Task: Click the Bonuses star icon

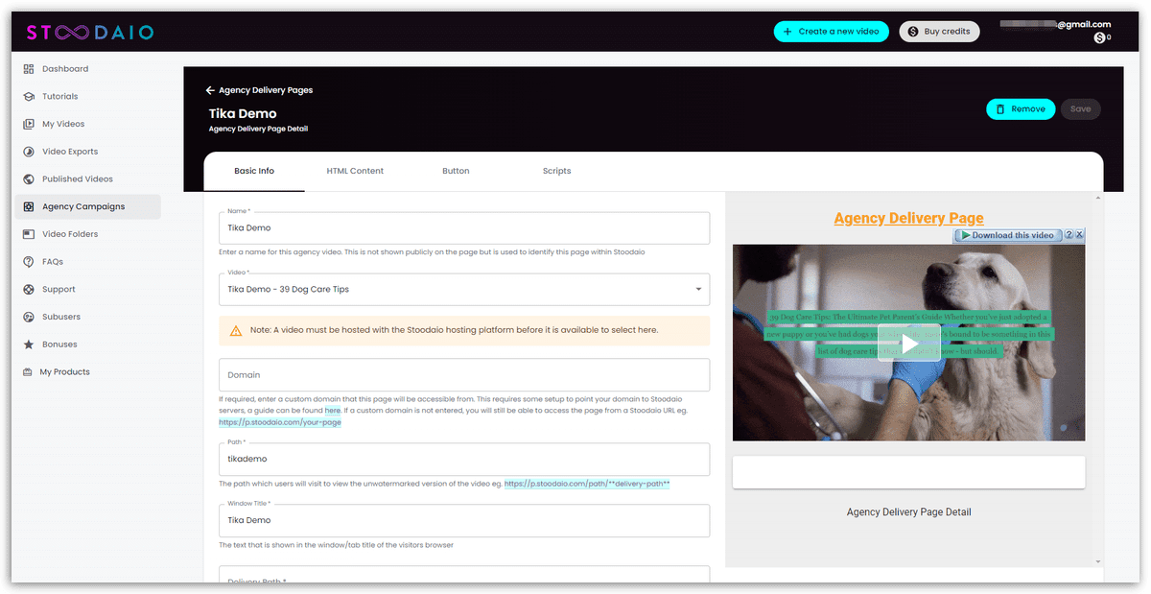Action: click(x=29, y=344)
